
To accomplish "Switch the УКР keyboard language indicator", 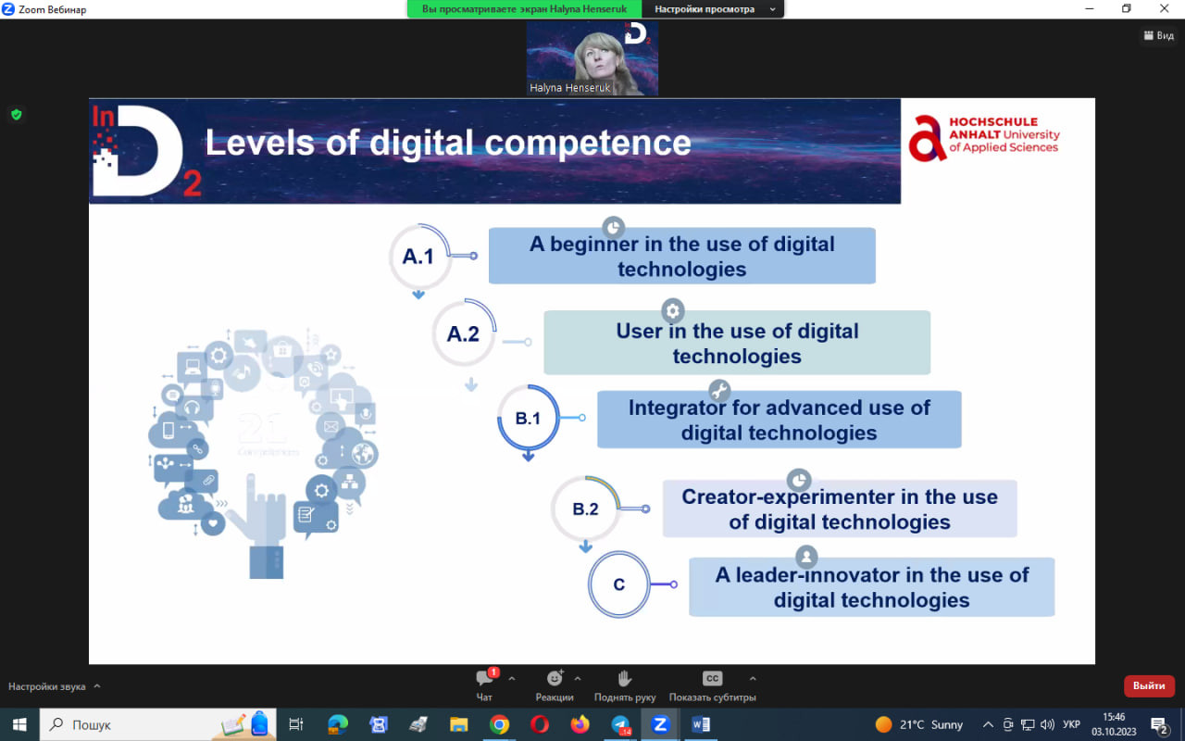I will click(x=1071, y=724).
